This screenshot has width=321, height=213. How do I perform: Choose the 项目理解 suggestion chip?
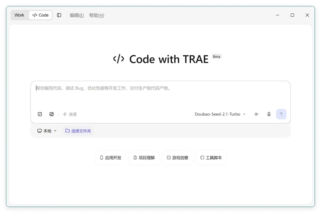tap(144, 158)
